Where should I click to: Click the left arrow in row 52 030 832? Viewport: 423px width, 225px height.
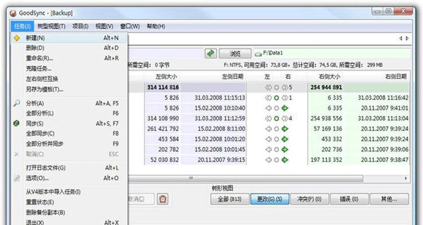tap(268, 160)
